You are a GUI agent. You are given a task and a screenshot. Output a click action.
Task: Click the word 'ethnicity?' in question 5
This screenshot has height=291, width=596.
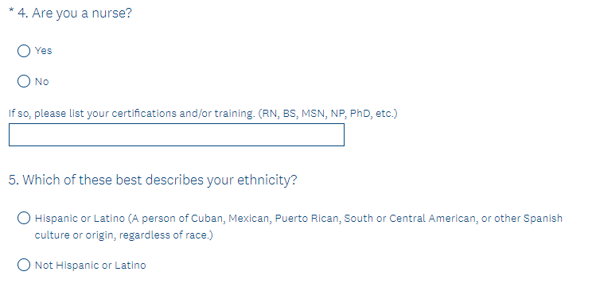tap(267, 180)
